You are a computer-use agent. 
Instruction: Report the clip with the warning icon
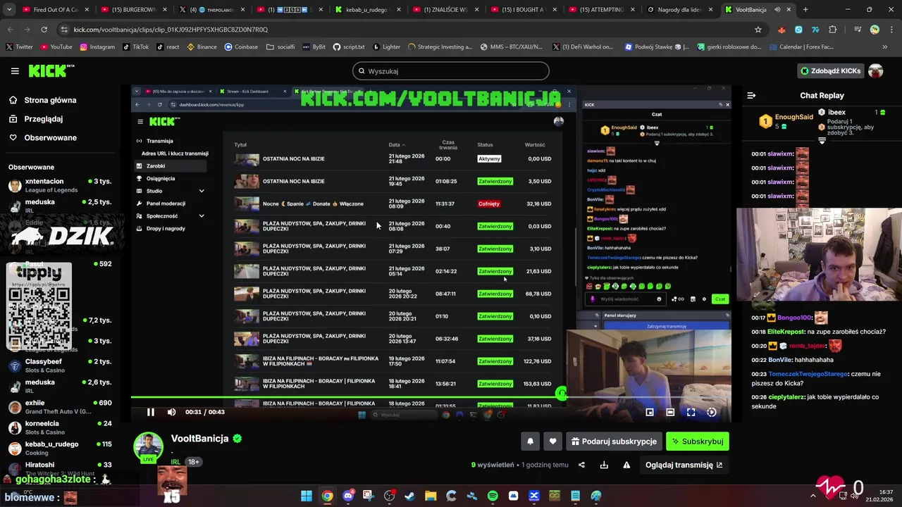tap(626, 465)
